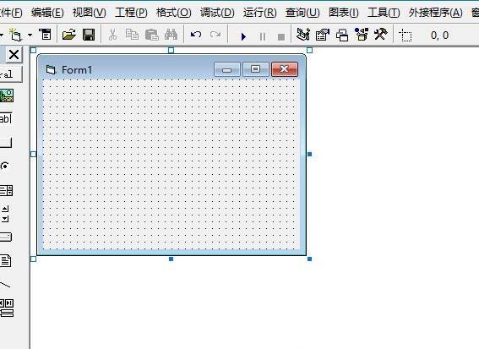The width and height of the screenshot is (479, 349).
Task: Open the 运行(R) menu
Action: pos(259,13)
